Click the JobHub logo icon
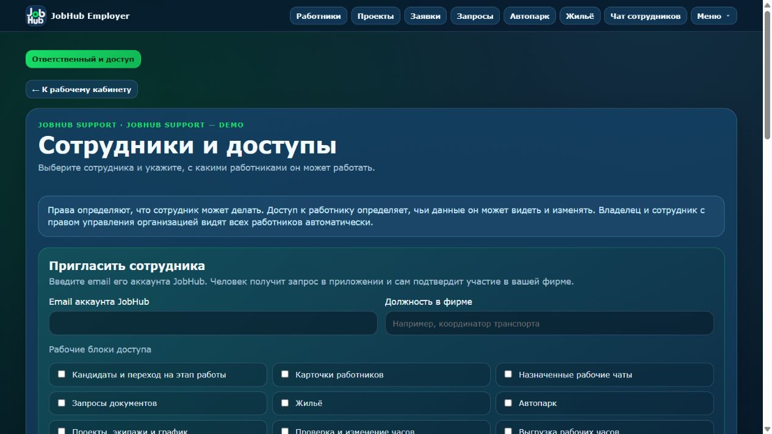Viewport: 772px width, 434px height. 36,16
